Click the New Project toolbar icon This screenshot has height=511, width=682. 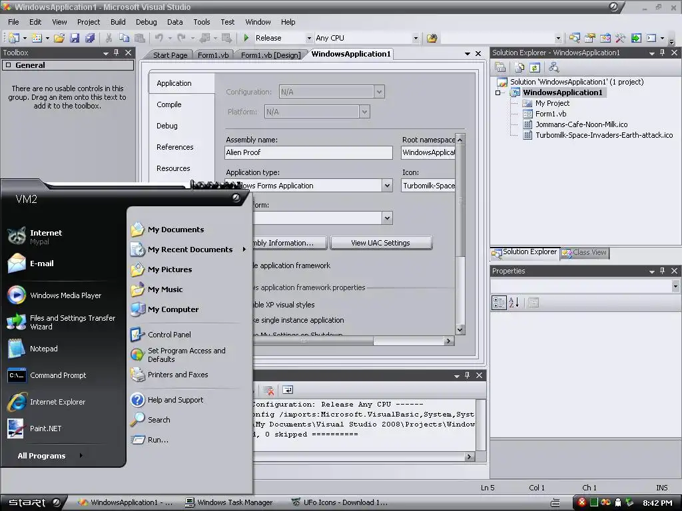(x=13, y=38)
